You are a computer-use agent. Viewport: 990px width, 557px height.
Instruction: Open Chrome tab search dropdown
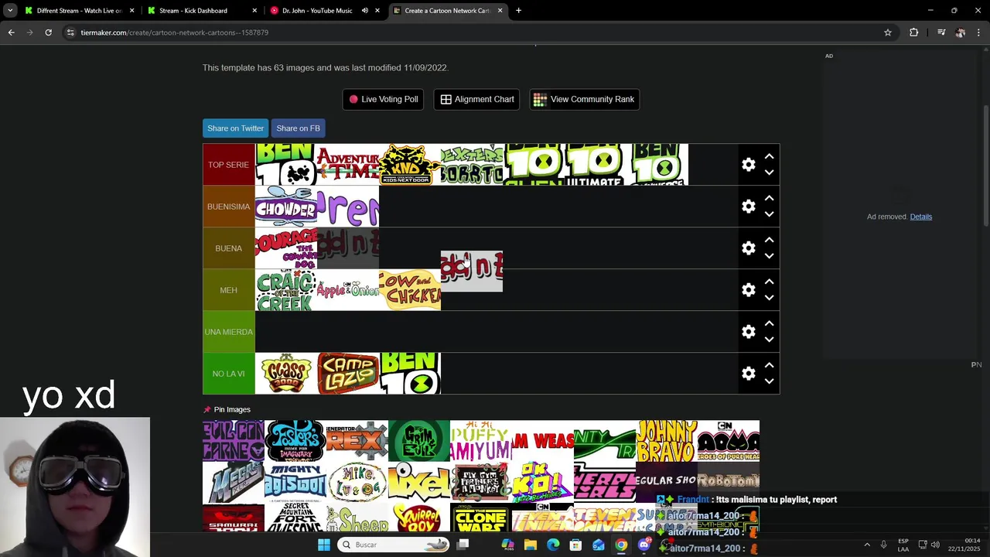[x=10, y=11]
